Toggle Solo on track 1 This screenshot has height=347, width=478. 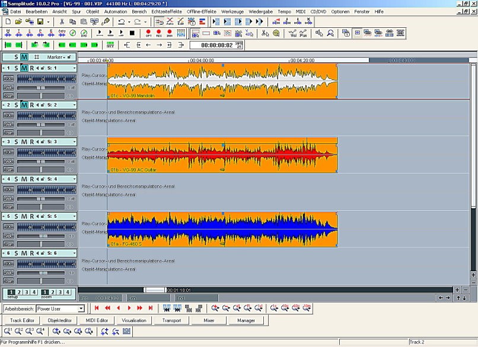tap(17, 68)
